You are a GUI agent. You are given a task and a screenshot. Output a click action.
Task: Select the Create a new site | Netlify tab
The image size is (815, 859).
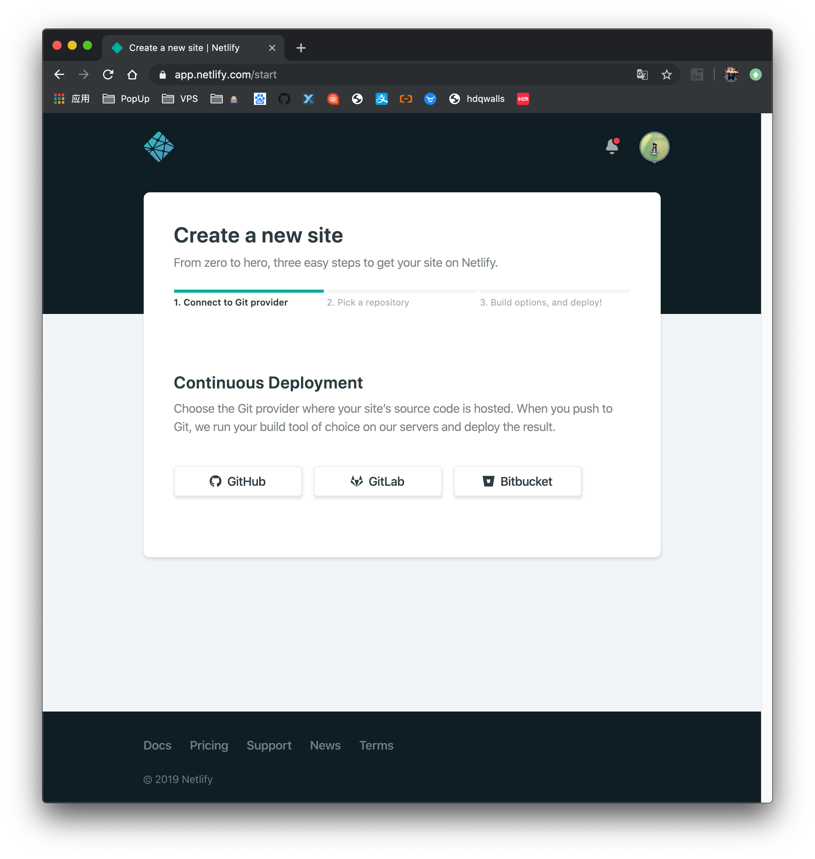point(193,48)
